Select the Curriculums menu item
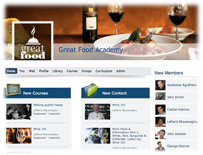This screenshot has width=203, height=155. point(104,71)
